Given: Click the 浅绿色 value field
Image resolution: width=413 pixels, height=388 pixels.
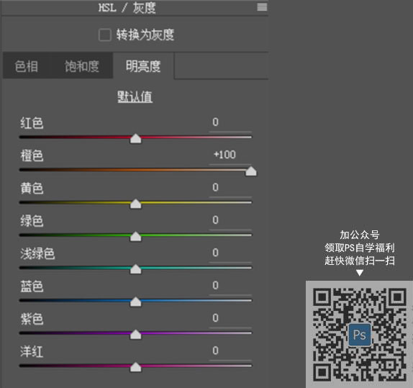Looking at the screenshot, I should (x=230, y=254).
